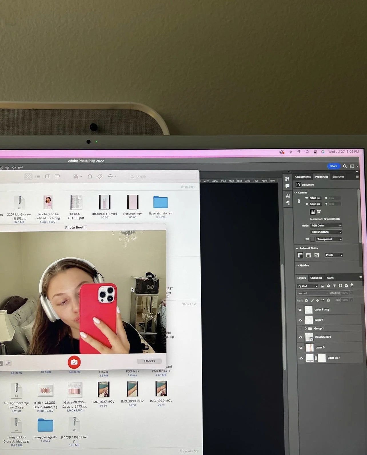Toggle rulers icon in Rulers & Grids

[300, 255]
